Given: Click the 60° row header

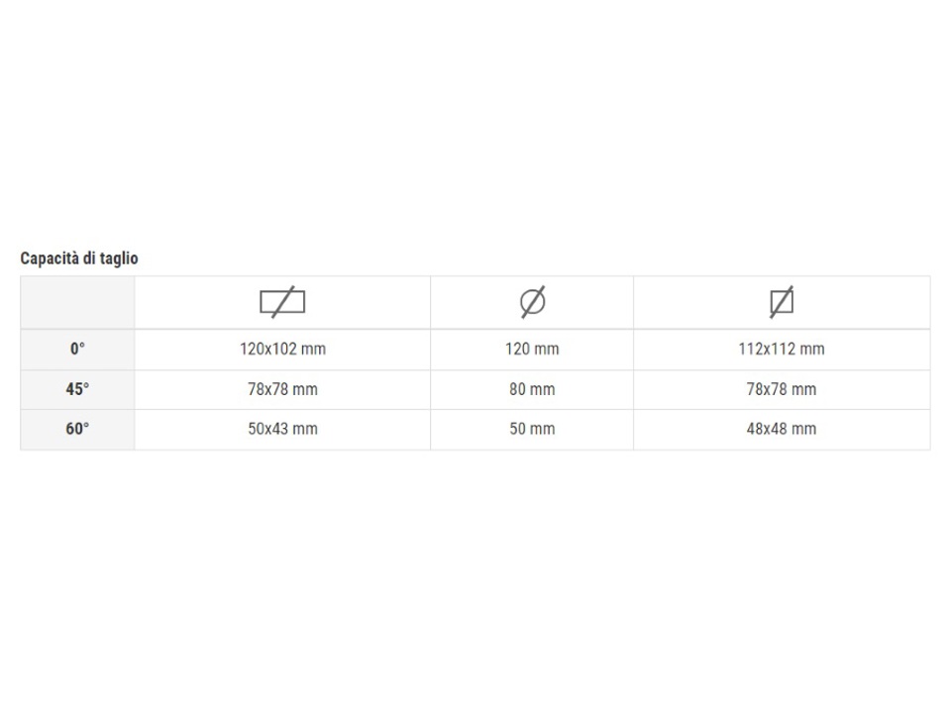Looking at the screenshot, I should (x=77, y=429).
